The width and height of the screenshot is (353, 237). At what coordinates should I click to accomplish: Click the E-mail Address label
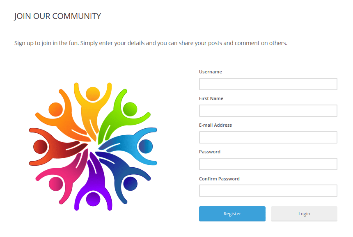(215, 125)
